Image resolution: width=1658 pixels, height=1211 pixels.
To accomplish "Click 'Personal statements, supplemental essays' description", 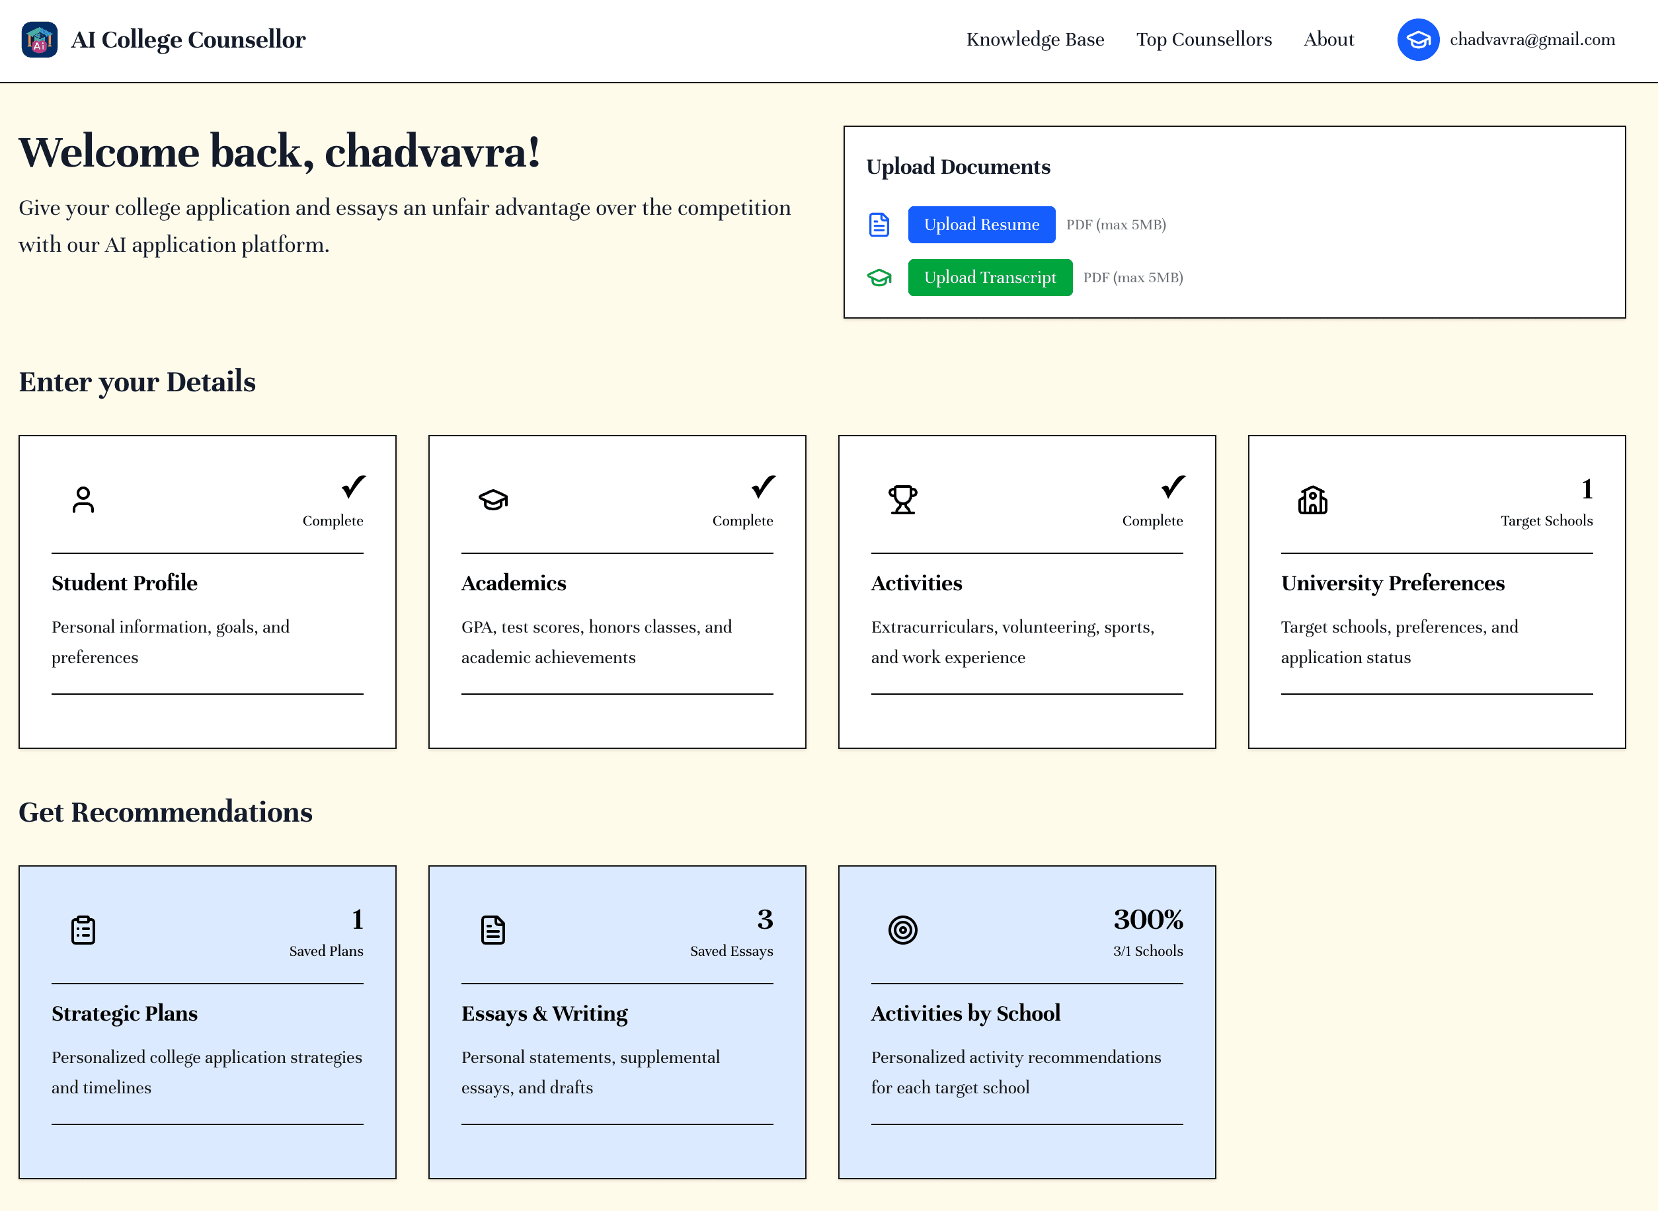I will 590,1072.
